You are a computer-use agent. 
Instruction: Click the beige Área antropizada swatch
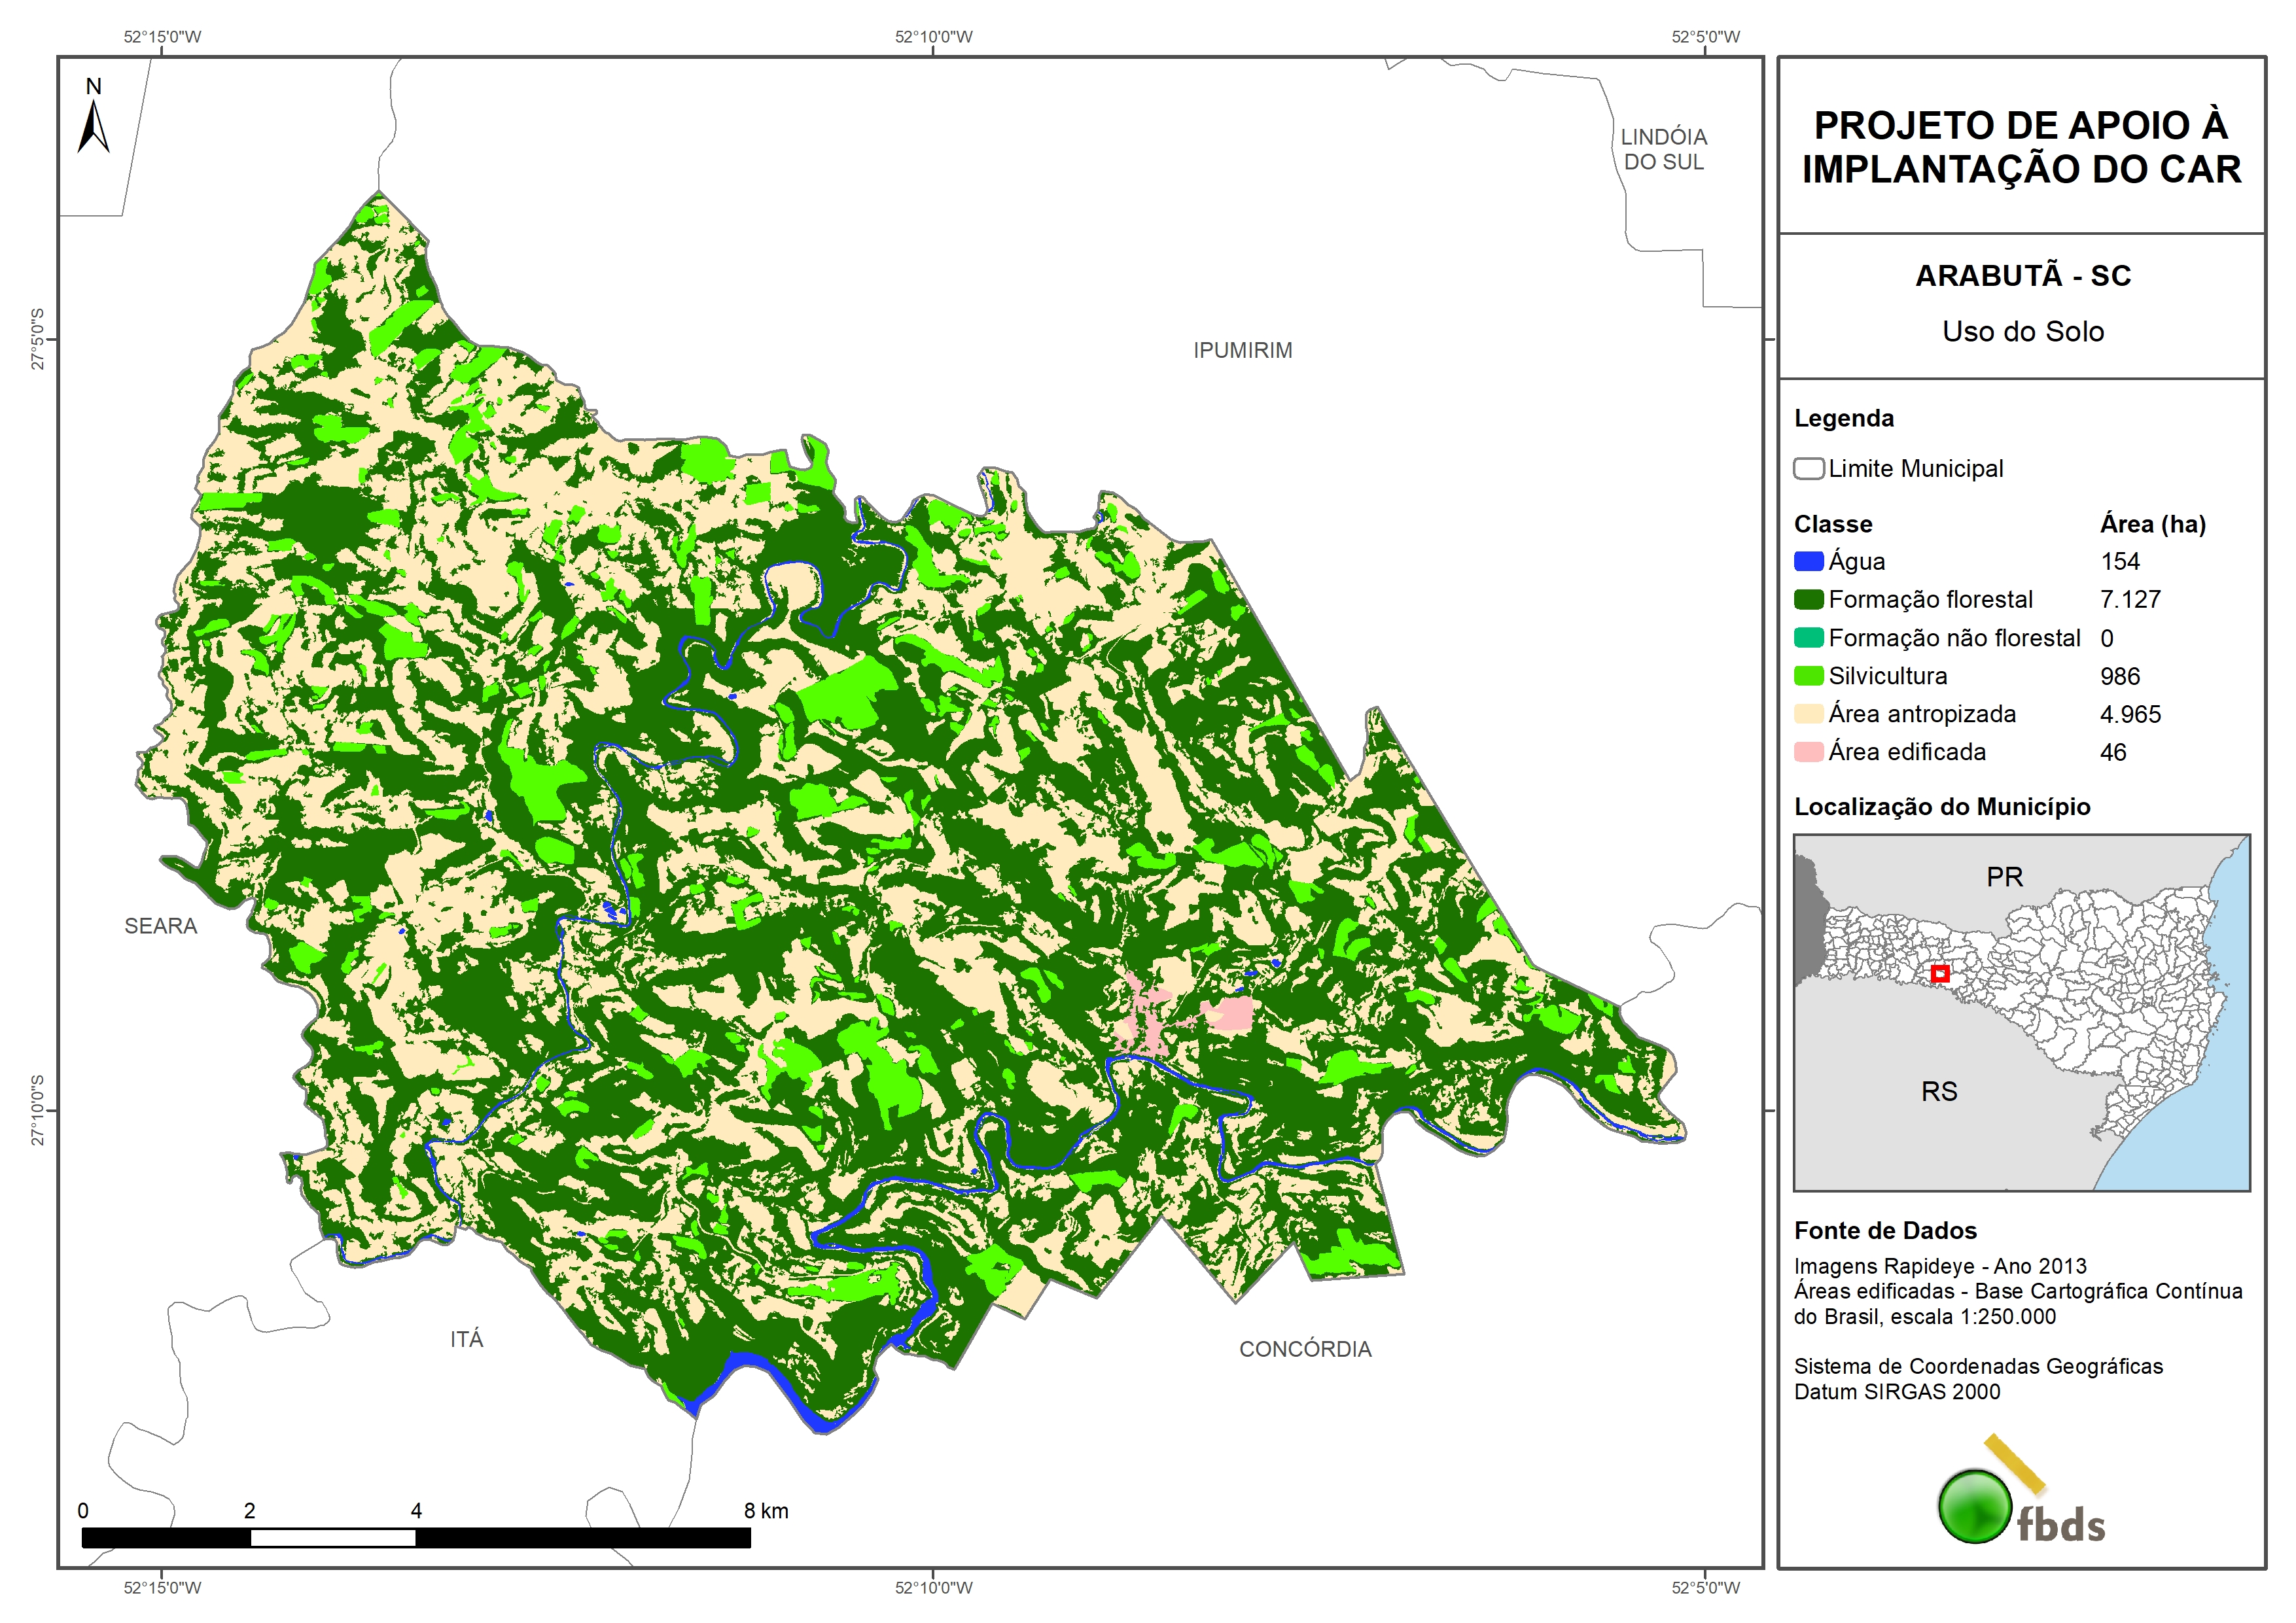[x=1808, y=714]
